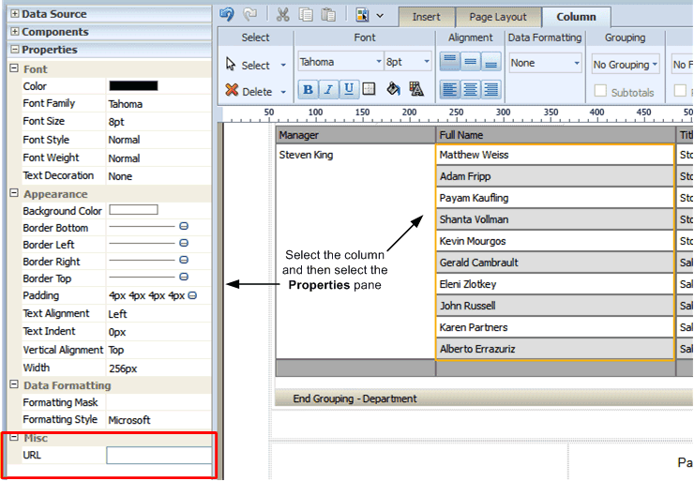
Task: Click the select-component toolbar icon
Action: tap(362, 15)
